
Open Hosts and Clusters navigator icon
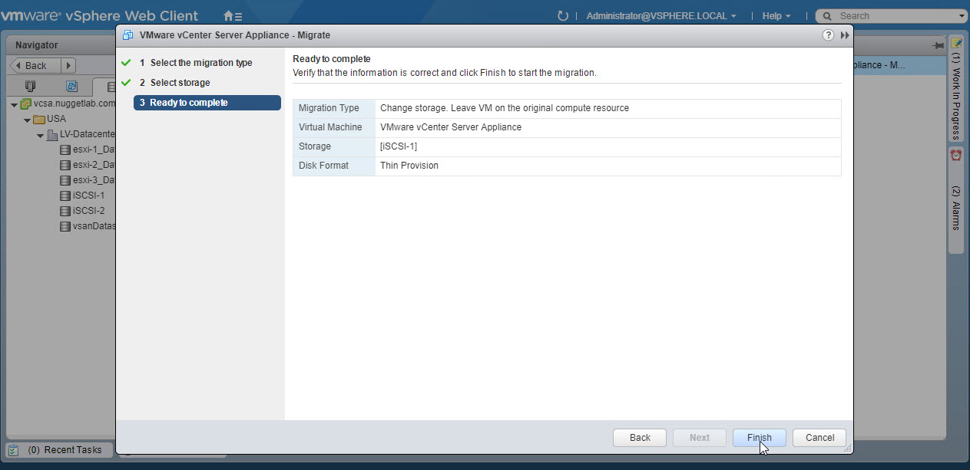click(30, 87)
